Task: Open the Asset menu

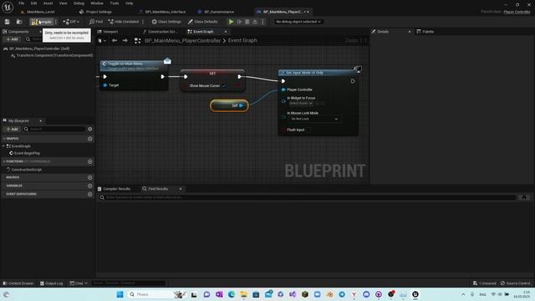Action: click(x=48, y=3)
